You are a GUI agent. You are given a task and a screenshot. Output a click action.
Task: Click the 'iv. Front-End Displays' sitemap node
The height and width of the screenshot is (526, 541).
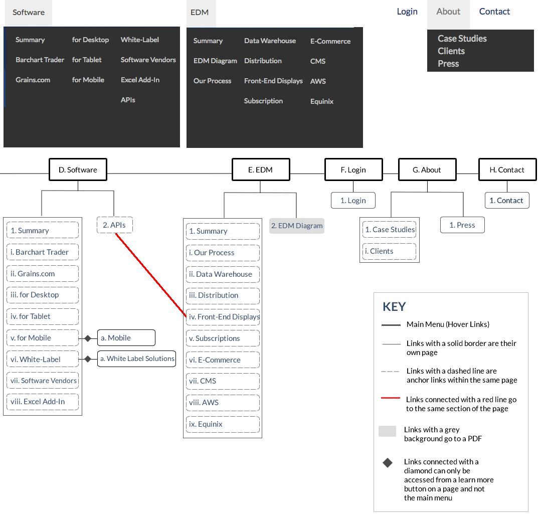click(223, 317)
